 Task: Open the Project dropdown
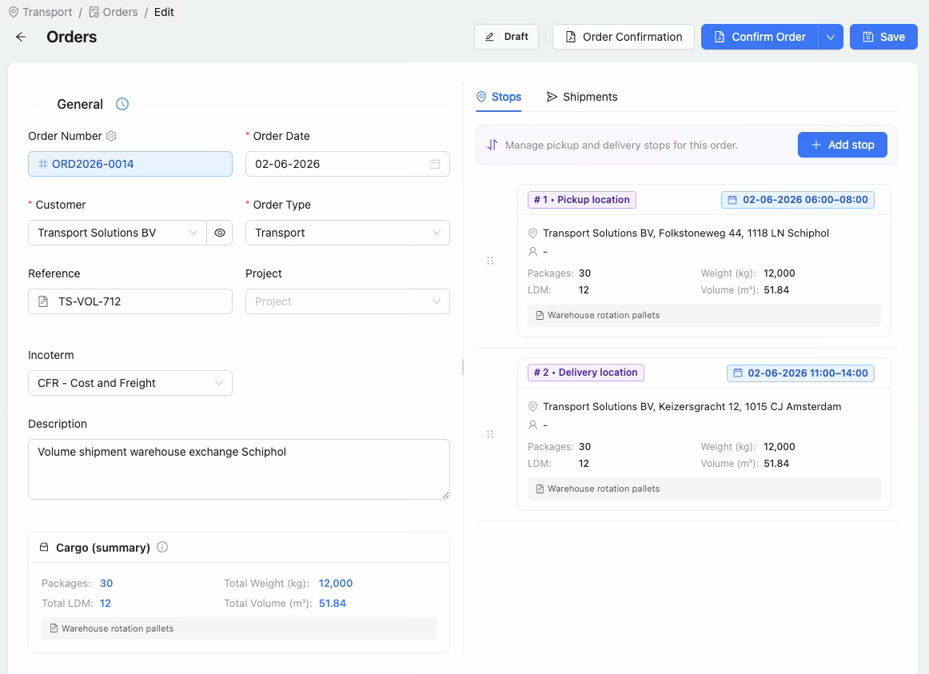[348, 301]
